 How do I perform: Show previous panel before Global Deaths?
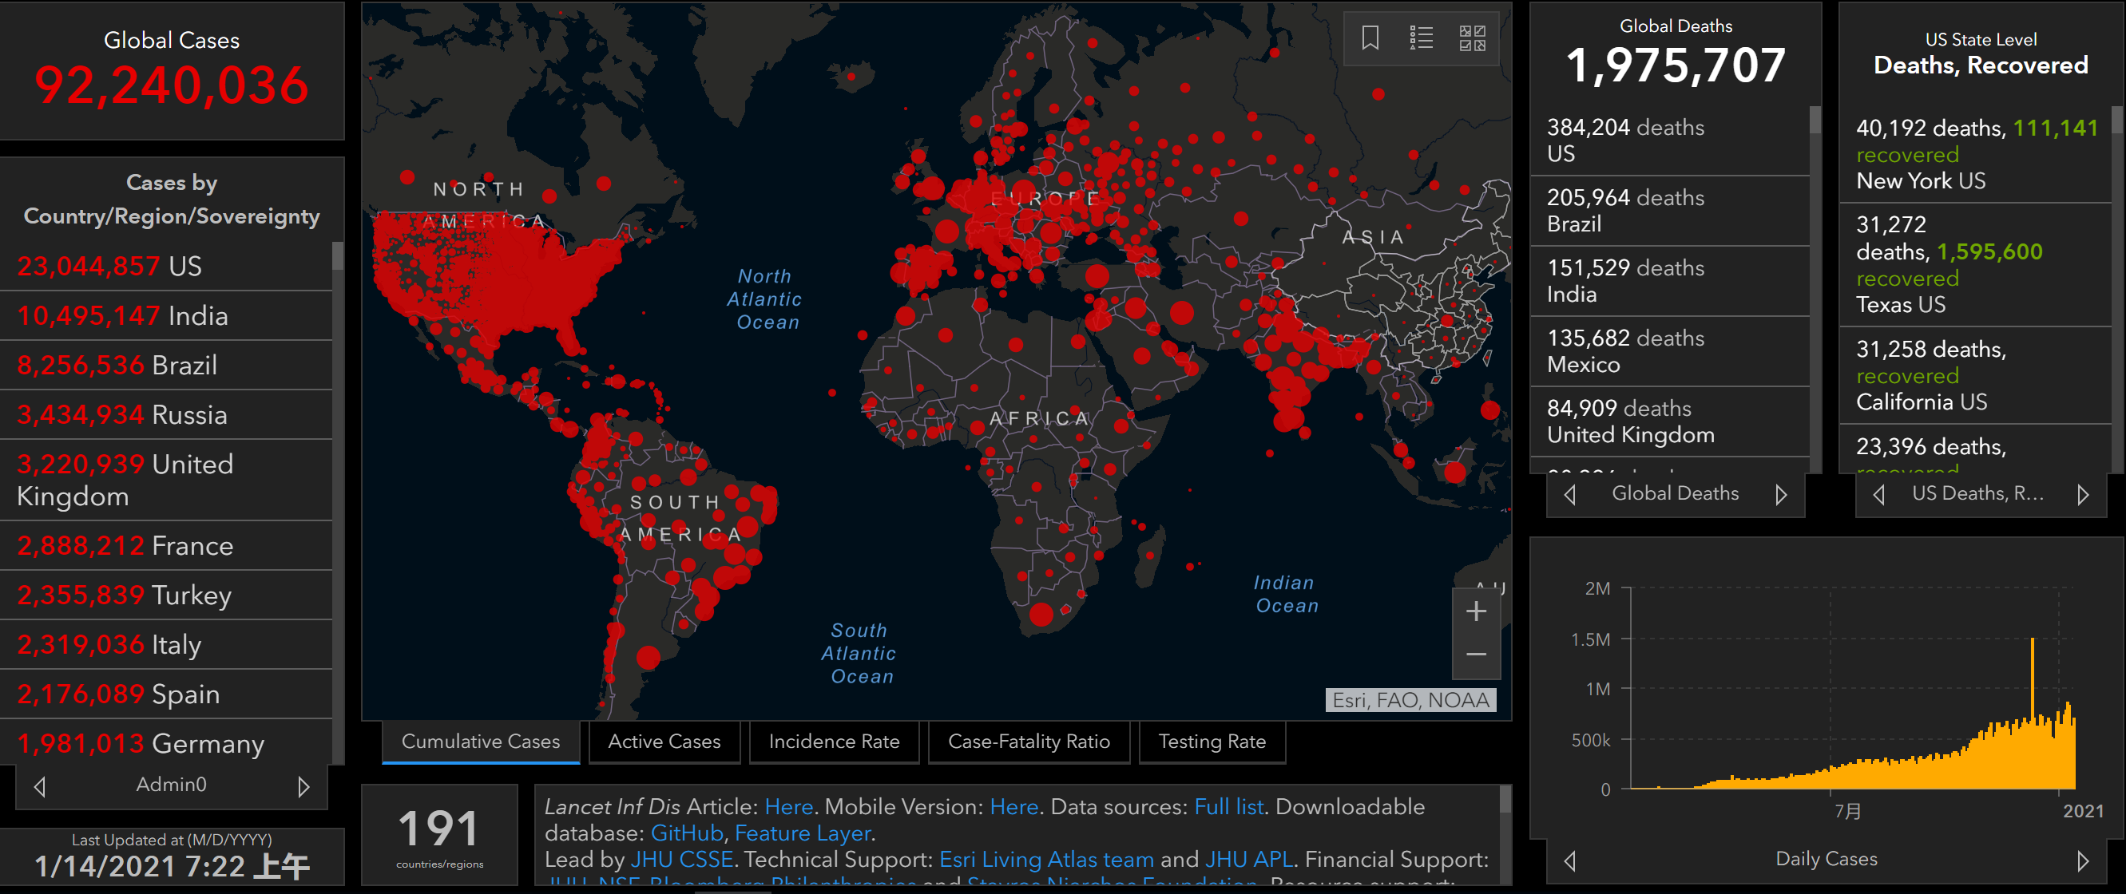coord(1569,495)
